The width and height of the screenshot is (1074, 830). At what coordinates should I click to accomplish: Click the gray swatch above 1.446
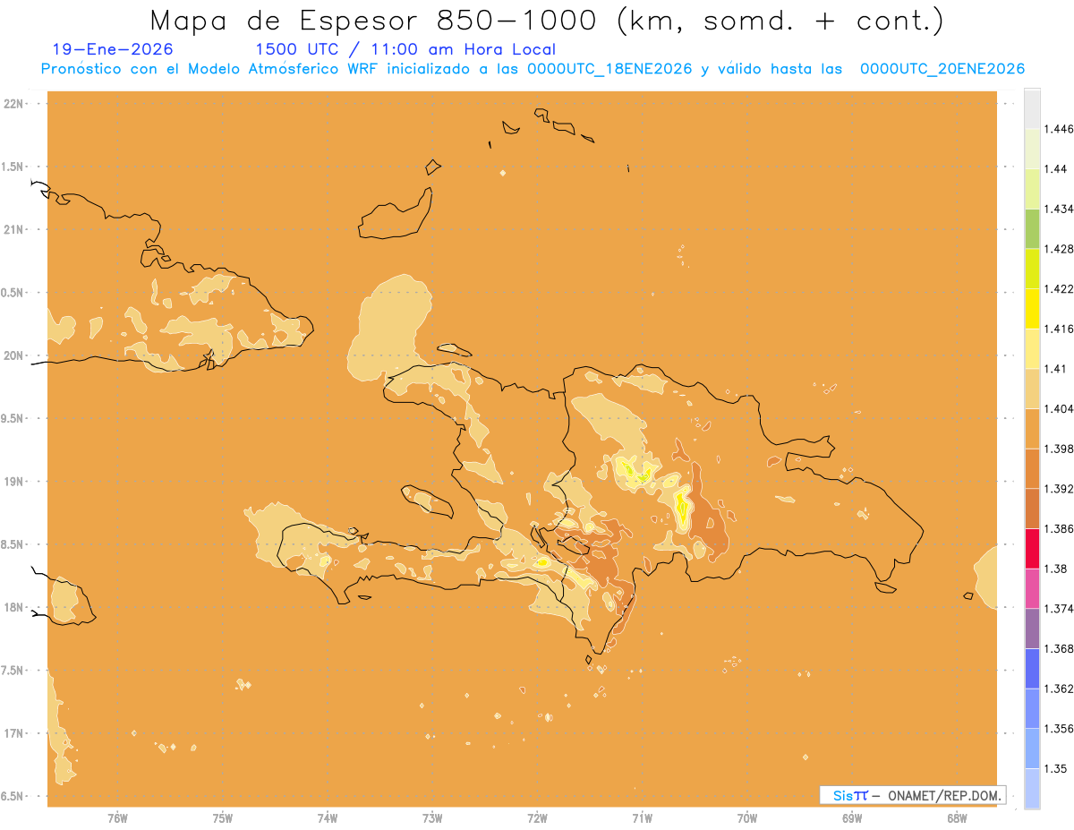point(1032,108)
